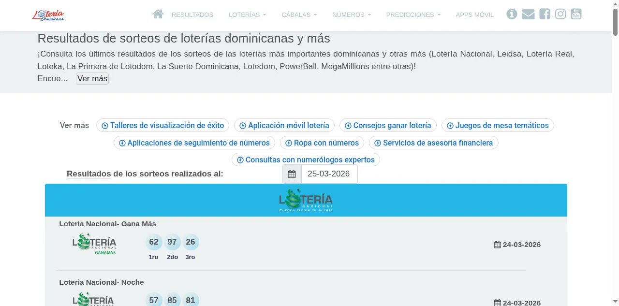
Task: Select Noche draw ball 81
Action: click(x=191, y=300)
